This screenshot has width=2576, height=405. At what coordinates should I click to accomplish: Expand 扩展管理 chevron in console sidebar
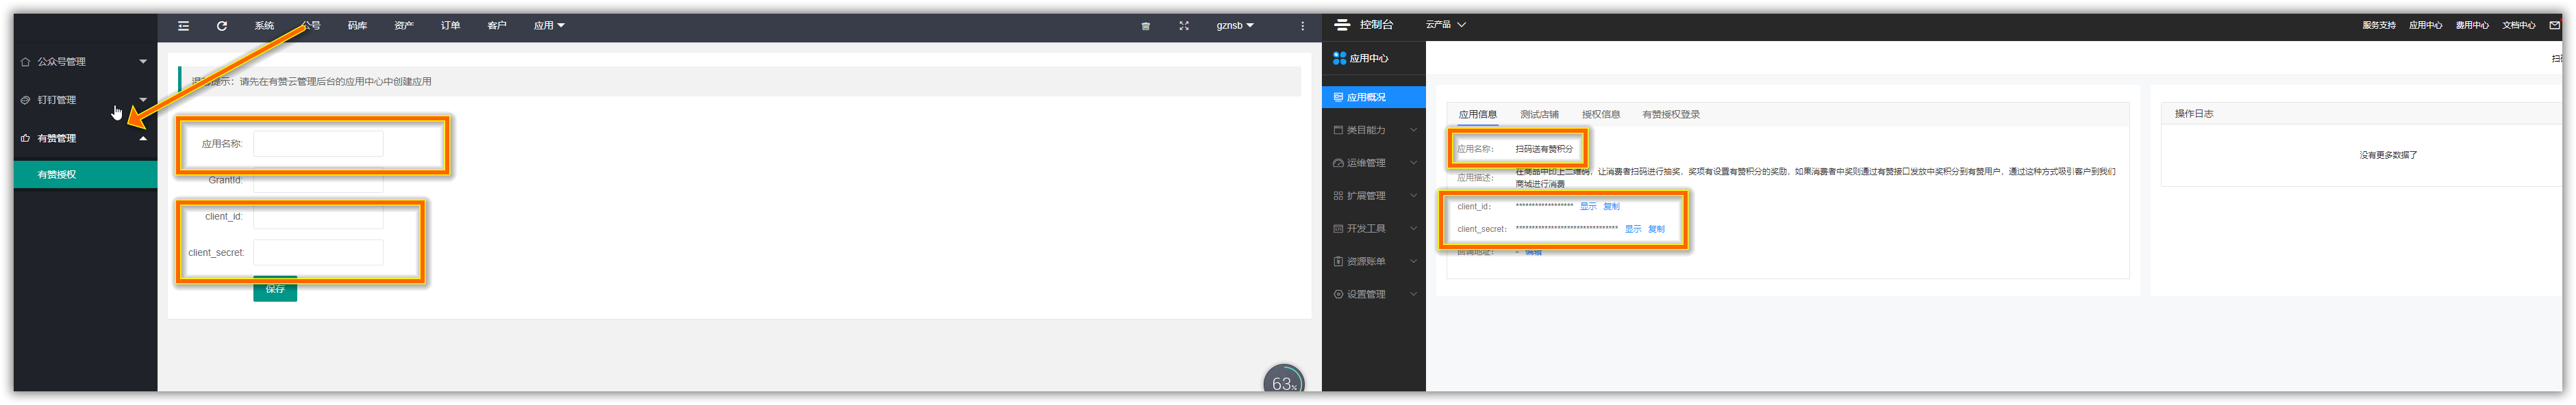(x=1413, y=196)
